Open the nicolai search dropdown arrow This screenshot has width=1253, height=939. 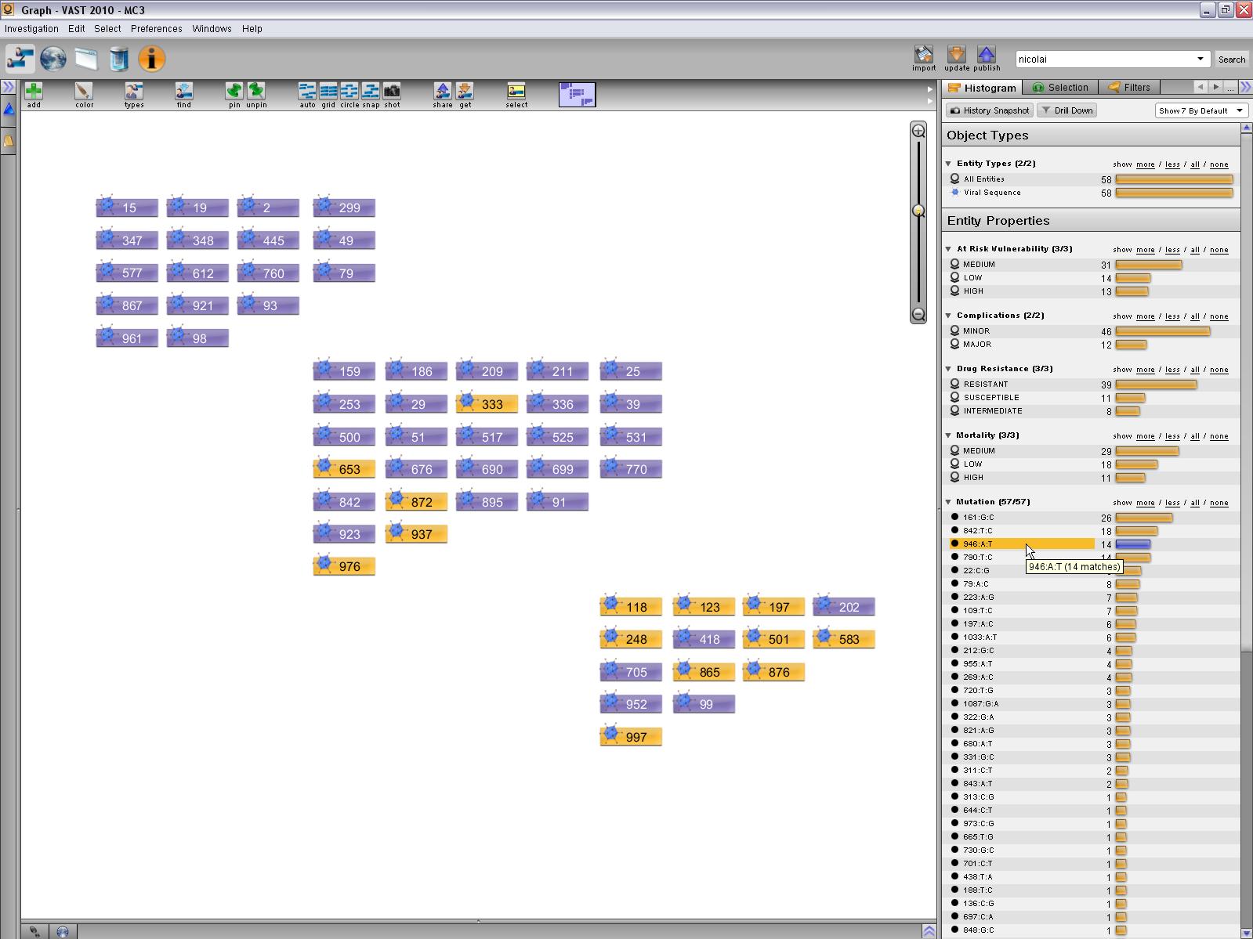1200,60
